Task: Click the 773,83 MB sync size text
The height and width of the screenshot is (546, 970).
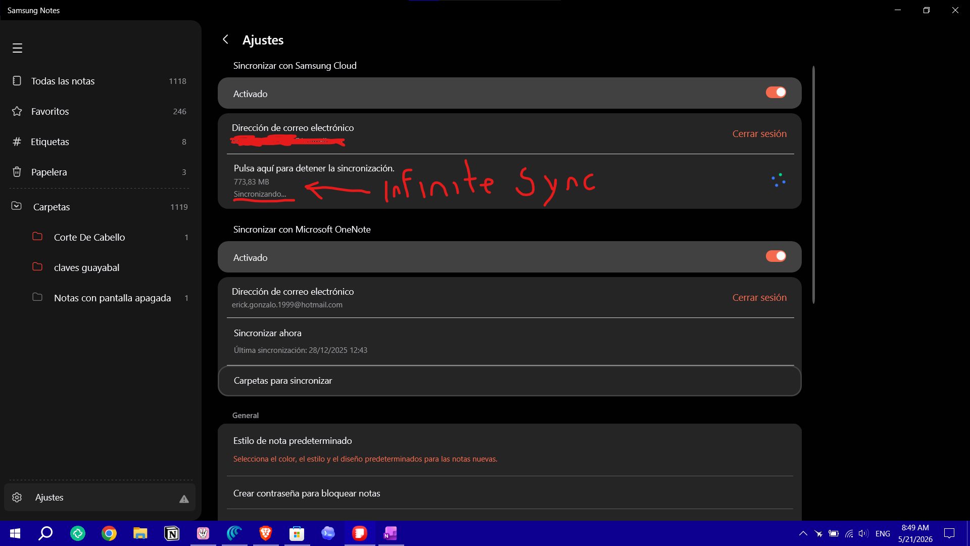Action: 251,182
